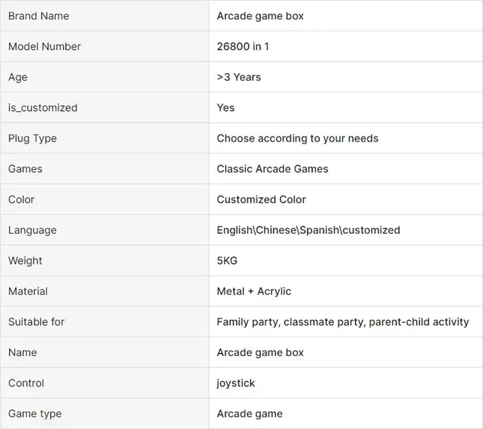Select the "Material" row label
Screen dimensions: 483x429
coord(28,291)
